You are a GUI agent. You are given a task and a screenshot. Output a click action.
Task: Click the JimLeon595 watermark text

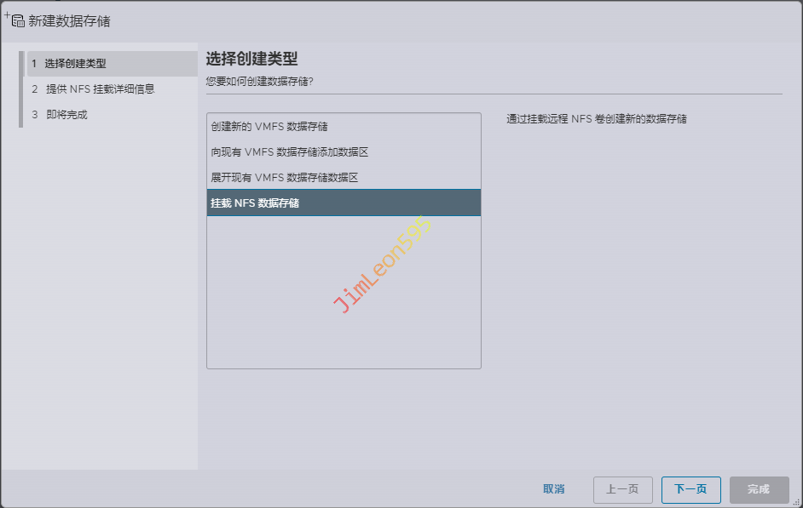pyautogui.click(x=383, y=265)
